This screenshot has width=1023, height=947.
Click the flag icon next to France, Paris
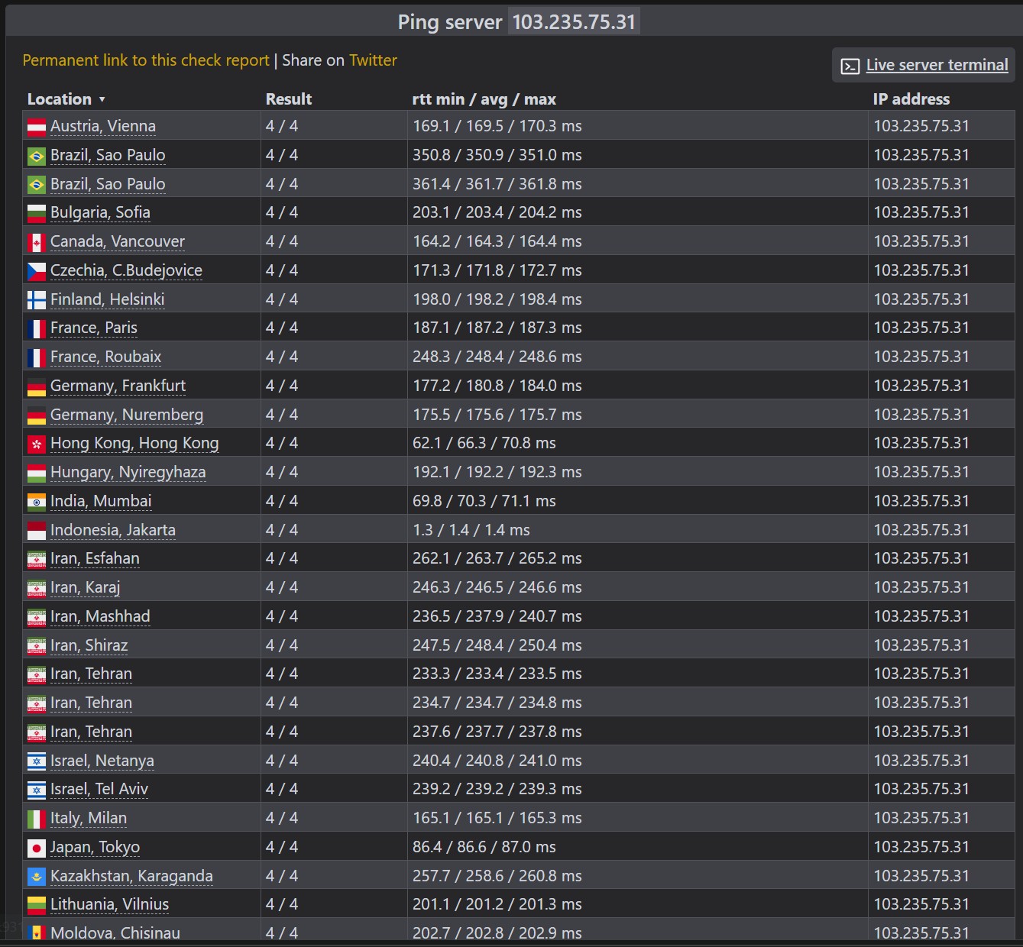coord(37,328)
